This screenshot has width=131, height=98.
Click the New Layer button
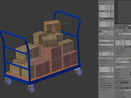click(x=106, y=33)
